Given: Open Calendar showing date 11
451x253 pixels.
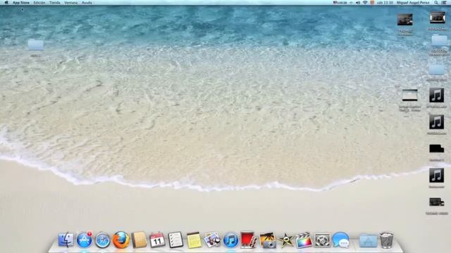Looking at the screenshot, I should point(157,240).
